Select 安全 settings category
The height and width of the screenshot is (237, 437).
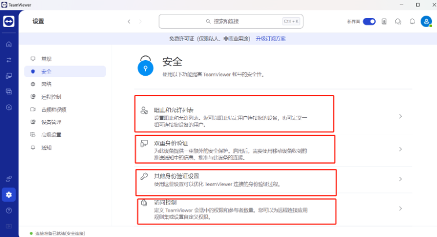point(65,72)
